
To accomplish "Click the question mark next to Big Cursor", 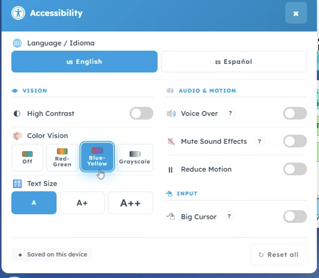I will pyautogui.click(x=229, y=216).
